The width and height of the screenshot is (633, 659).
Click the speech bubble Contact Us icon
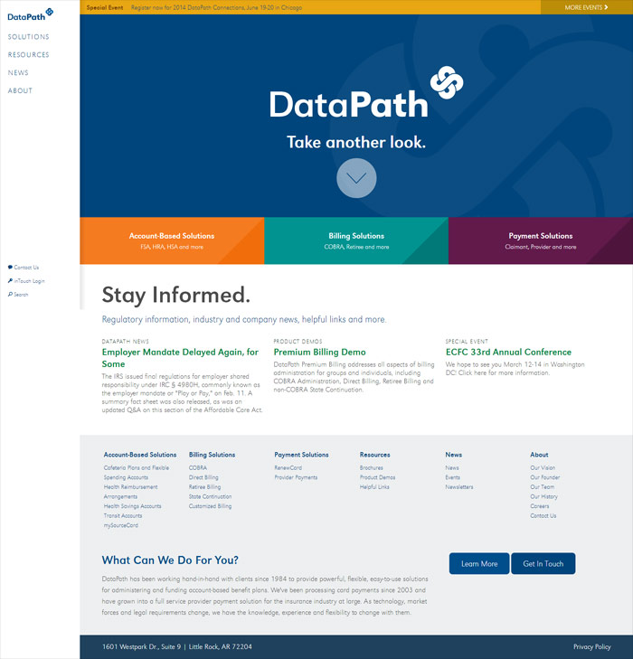point(10,268)
